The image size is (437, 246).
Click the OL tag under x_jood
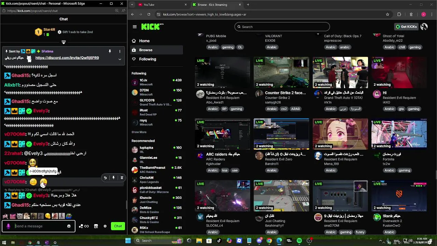coord(240,47)
